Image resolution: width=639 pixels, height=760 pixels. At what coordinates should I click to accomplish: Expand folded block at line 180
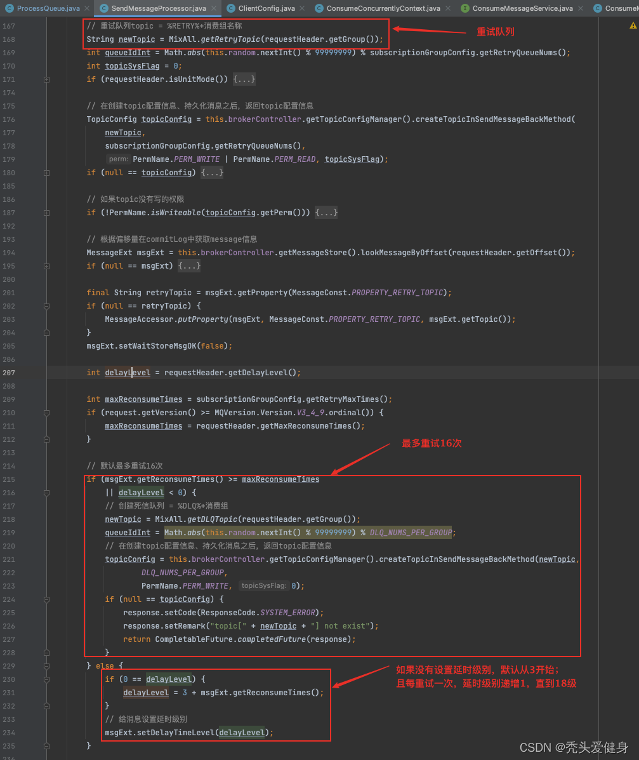(x=46, y=173)
